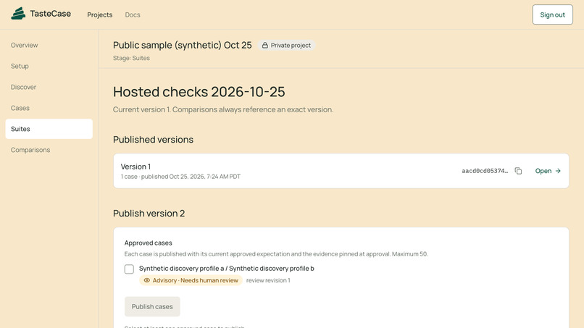
Task: Select the Suites sidebar item
Action: 49,129
